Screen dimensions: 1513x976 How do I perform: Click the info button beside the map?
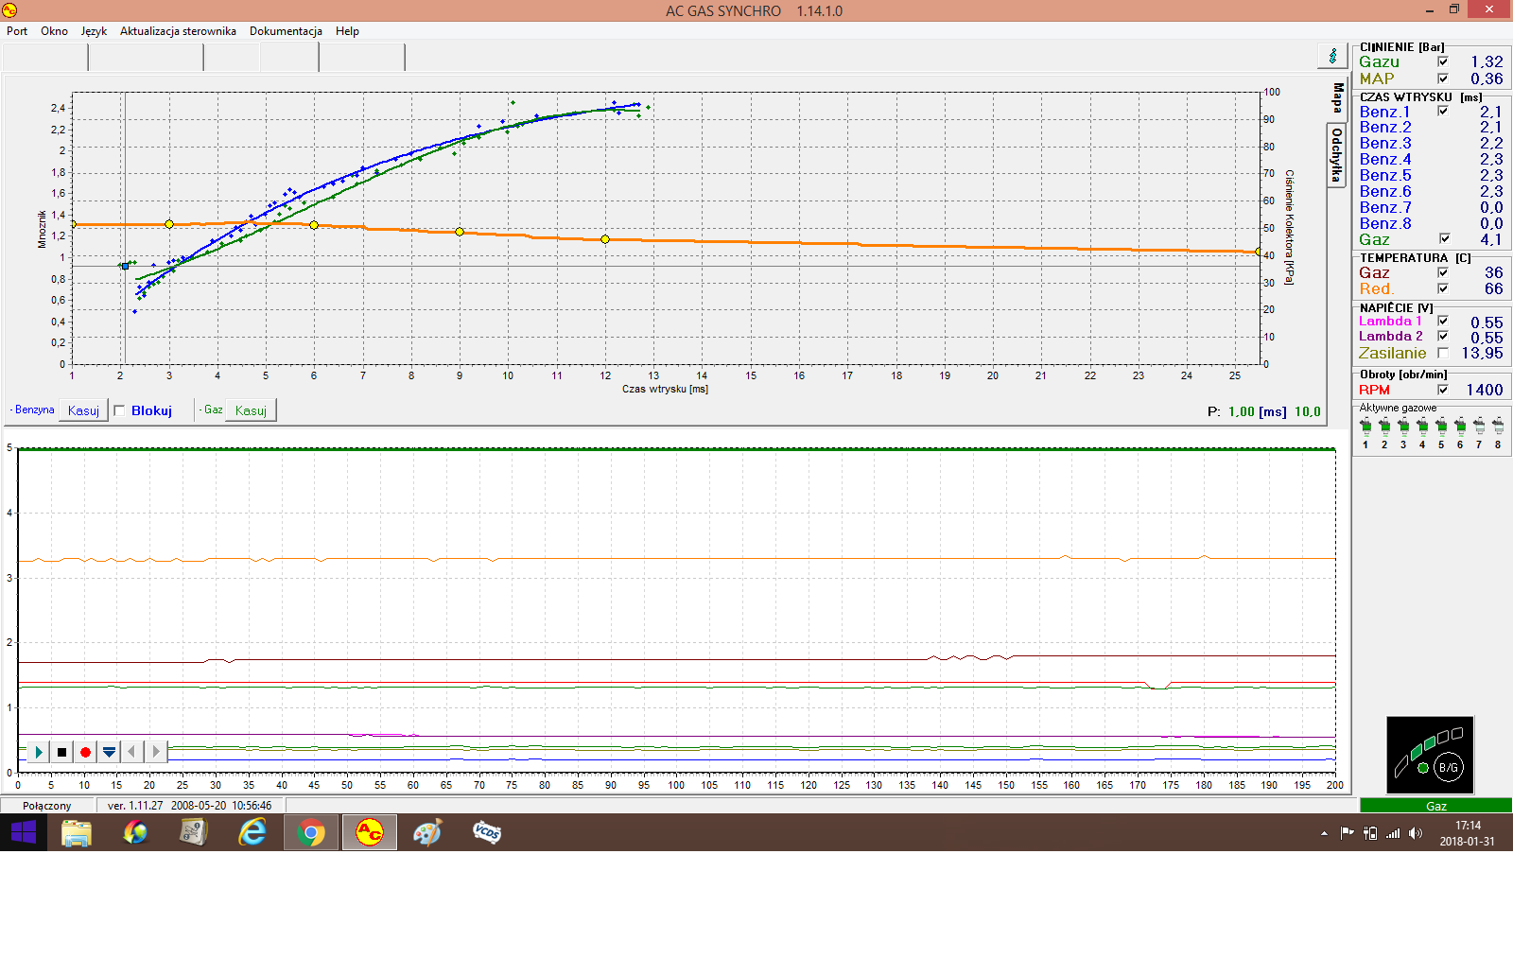tap(1332, 56)
